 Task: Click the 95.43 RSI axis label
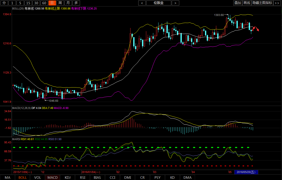click(8, 142)
